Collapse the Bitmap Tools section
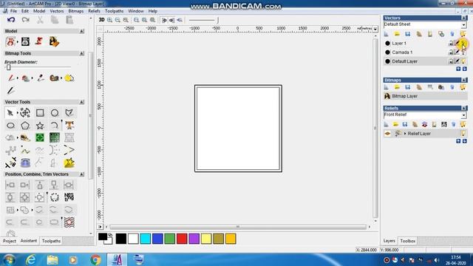The width and height of the screenshot is (473, 266). click(82, 53)
